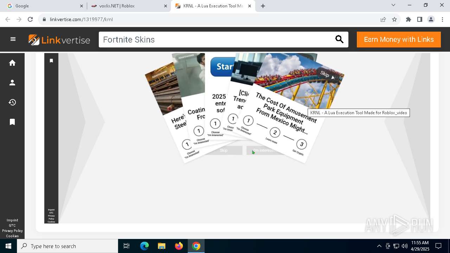Open Task View on taskbar

[x=127, y=246]
